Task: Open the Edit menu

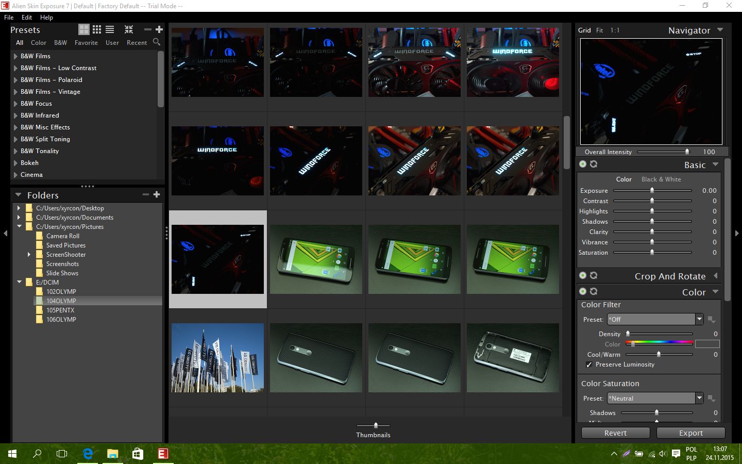Action: [27, 17]
